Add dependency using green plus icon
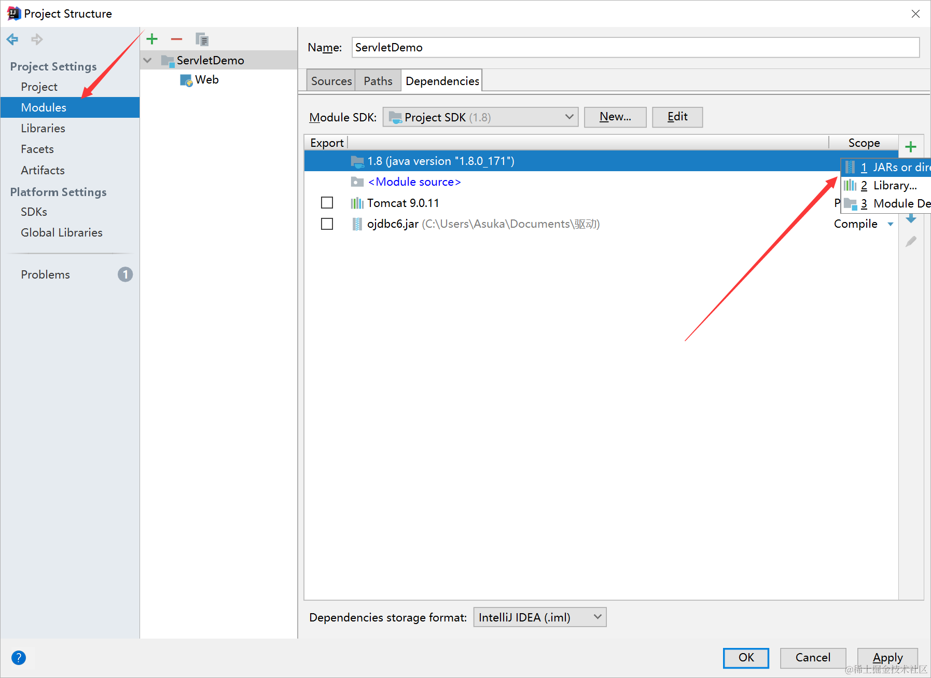The height and width of the screenshot is (678, 931). tap(911, 147)
